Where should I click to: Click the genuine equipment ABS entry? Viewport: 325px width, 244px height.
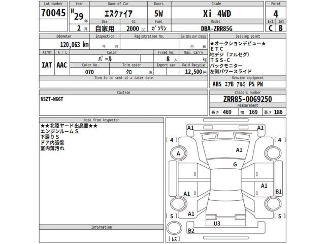(x=217, y=84)
